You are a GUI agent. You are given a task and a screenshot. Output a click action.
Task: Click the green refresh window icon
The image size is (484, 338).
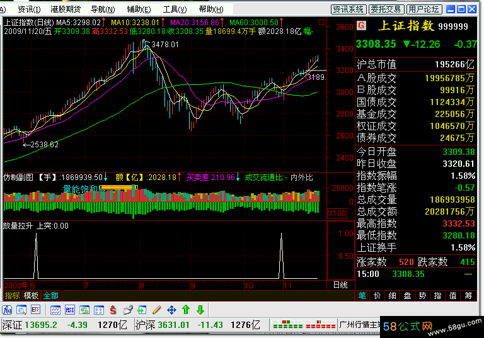(x=84, y=310)
